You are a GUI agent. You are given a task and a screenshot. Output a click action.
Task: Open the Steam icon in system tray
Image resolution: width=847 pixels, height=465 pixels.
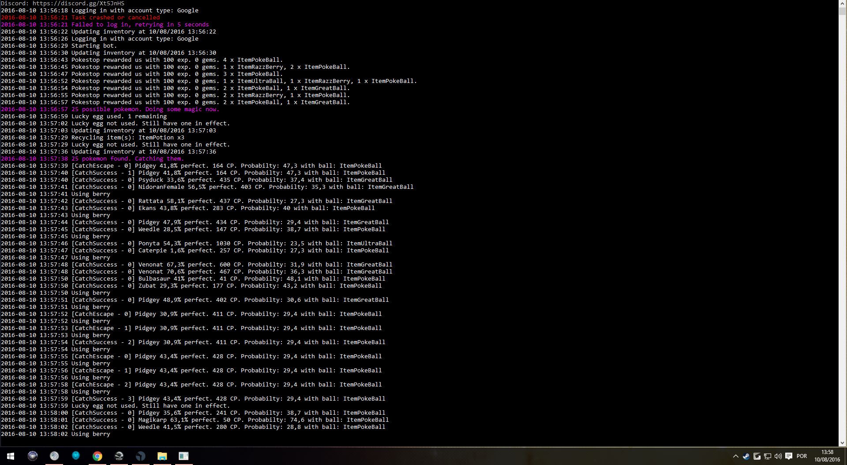pos(746,456)
